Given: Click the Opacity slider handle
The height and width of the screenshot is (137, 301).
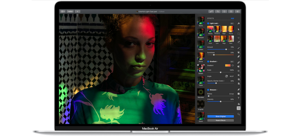Looking at the screenshot, I should coord(216,83).
